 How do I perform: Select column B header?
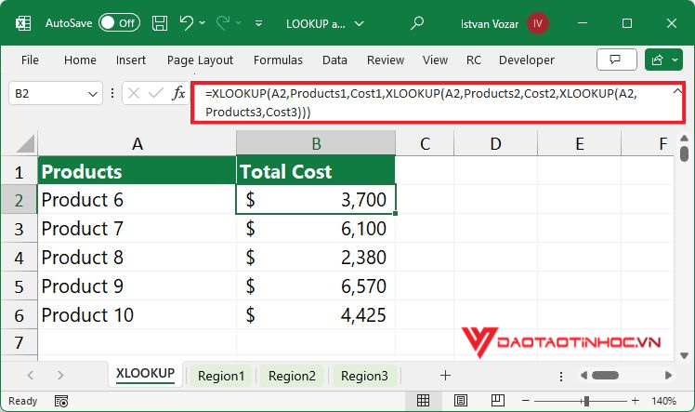(316, 144)
